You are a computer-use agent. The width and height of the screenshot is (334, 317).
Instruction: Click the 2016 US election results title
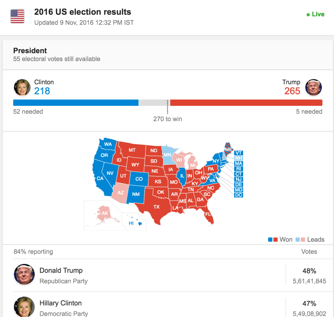tap(82, 12)
